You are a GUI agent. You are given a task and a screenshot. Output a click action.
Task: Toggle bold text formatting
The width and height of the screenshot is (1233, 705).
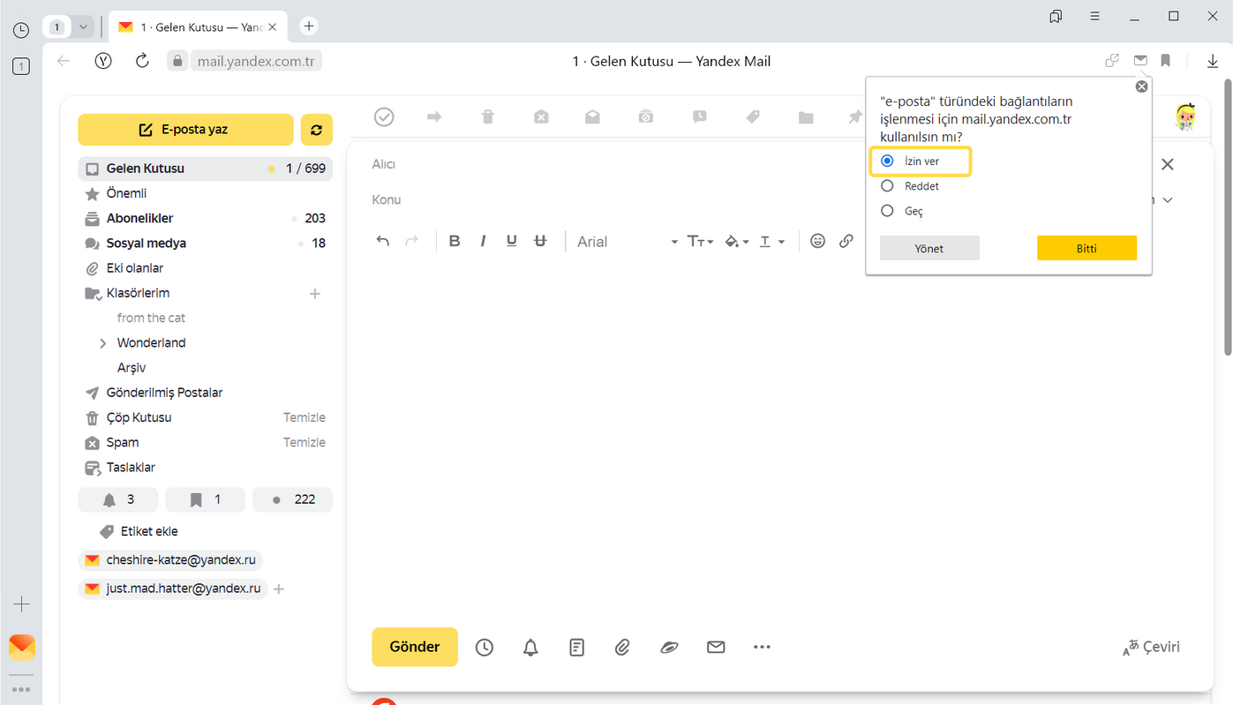click(455, 241)
